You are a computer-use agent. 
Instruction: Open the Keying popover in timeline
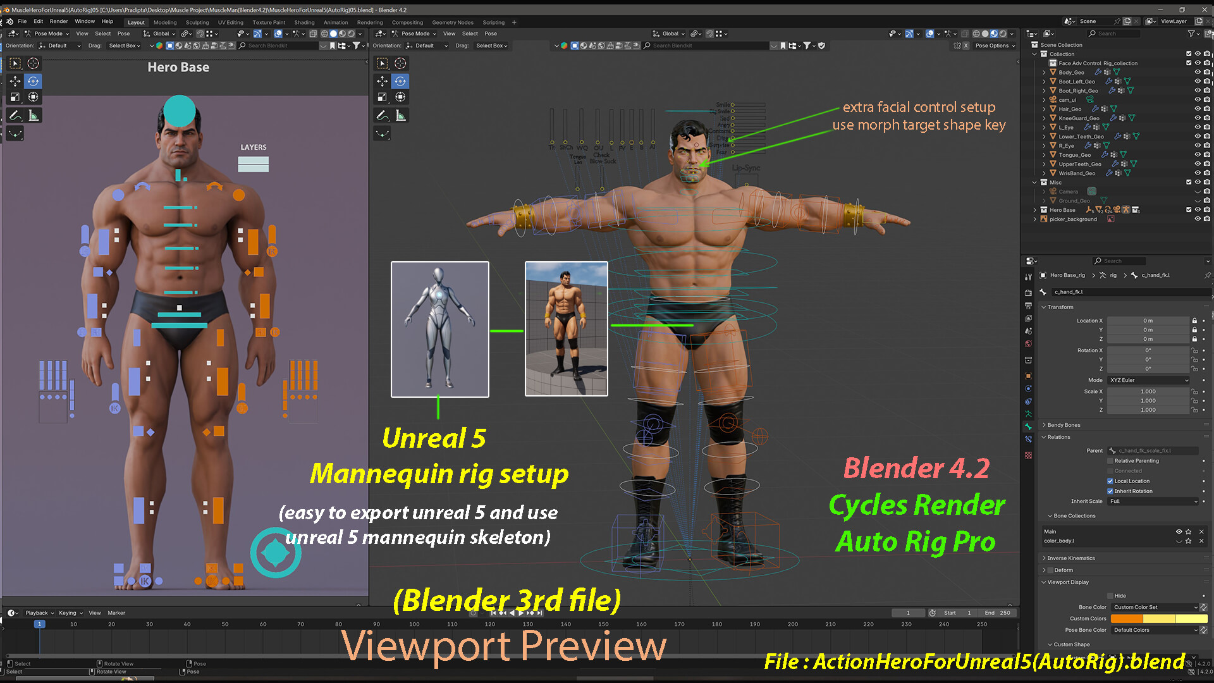[71, 613]
